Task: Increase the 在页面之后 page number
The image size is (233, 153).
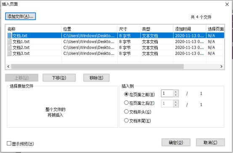Action: [x=176, y=102]
